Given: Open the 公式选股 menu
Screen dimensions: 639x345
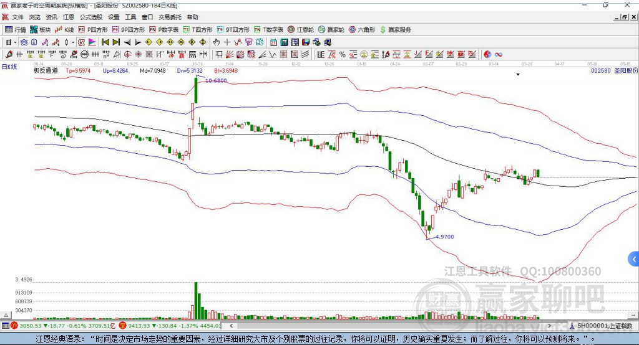Looking at the screenshot, I should click(x=91, y=17).
